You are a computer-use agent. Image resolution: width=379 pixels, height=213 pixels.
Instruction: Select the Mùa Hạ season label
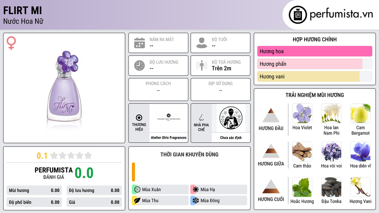(208, 189)
